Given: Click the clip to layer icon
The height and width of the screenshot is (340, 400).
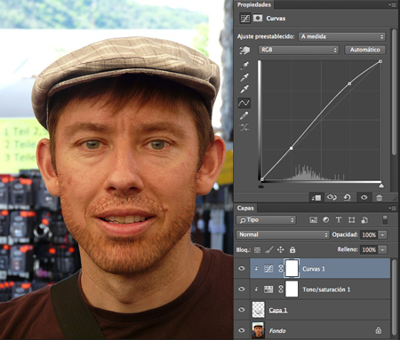Looking at the screenshot, I should click(x=316, y=198).
